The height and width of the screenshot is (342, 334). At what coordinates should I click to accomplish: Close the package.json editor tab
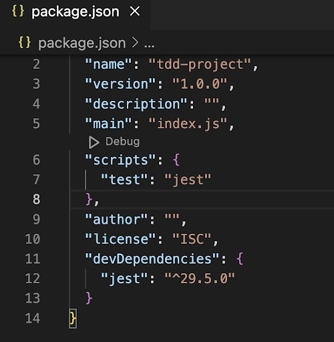tap(135, 11)
